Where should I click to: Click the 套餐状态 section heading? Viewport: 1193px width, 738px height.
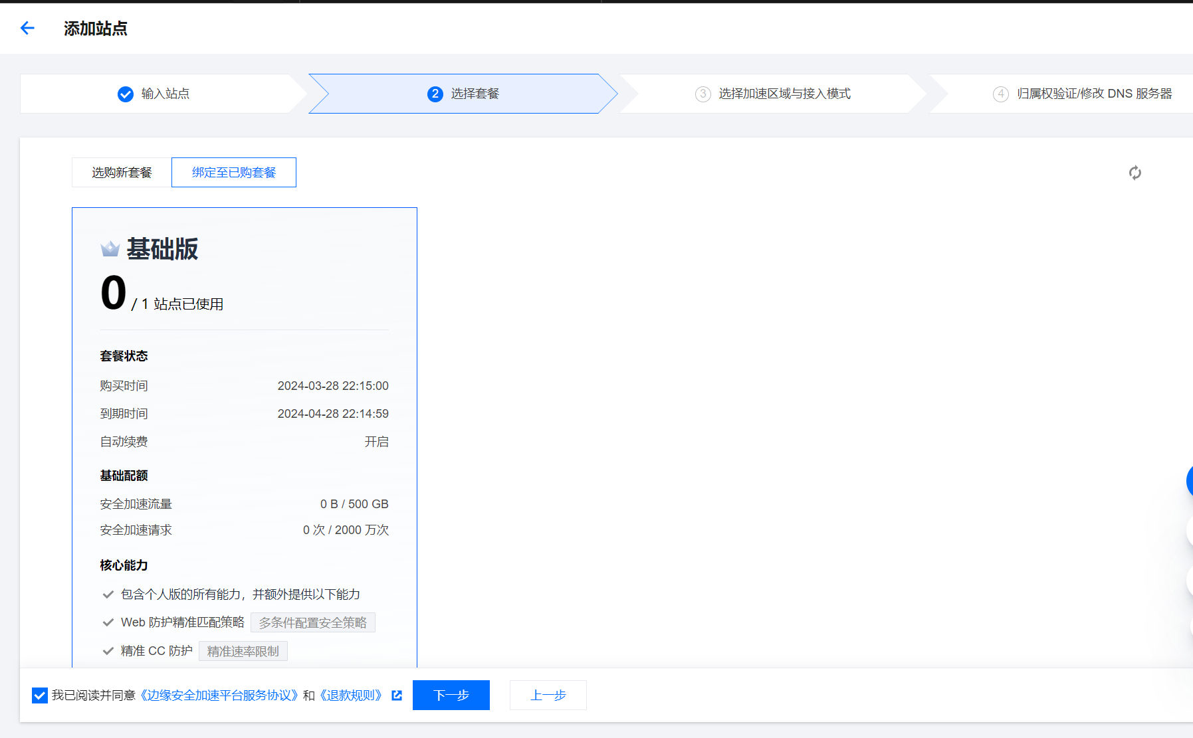point(124,356)
